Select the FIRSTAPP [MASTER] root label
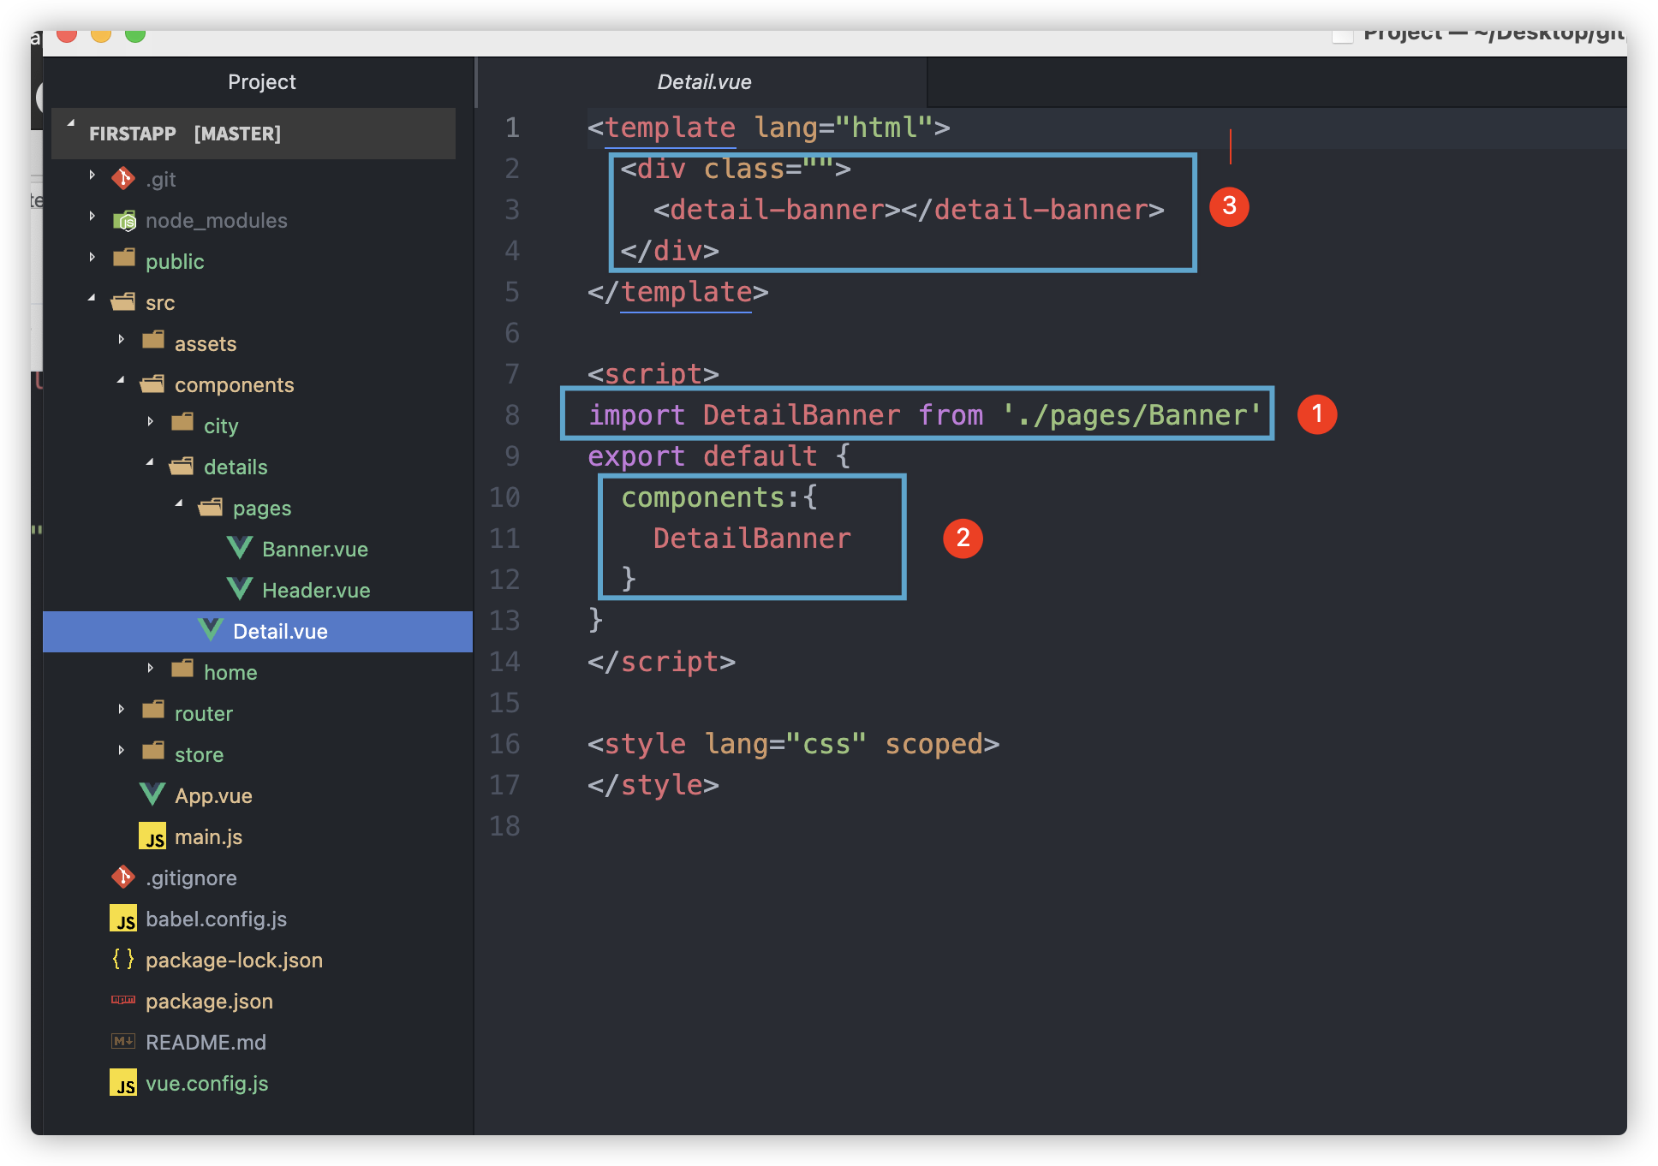 click(185, 134)
